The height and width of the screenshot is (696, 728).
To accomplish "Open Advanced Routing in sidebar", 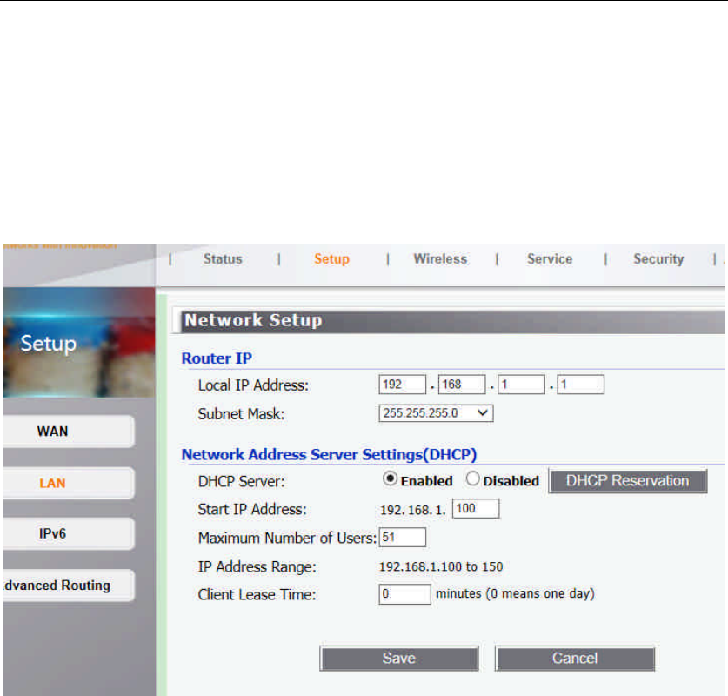I will point(68,586).
